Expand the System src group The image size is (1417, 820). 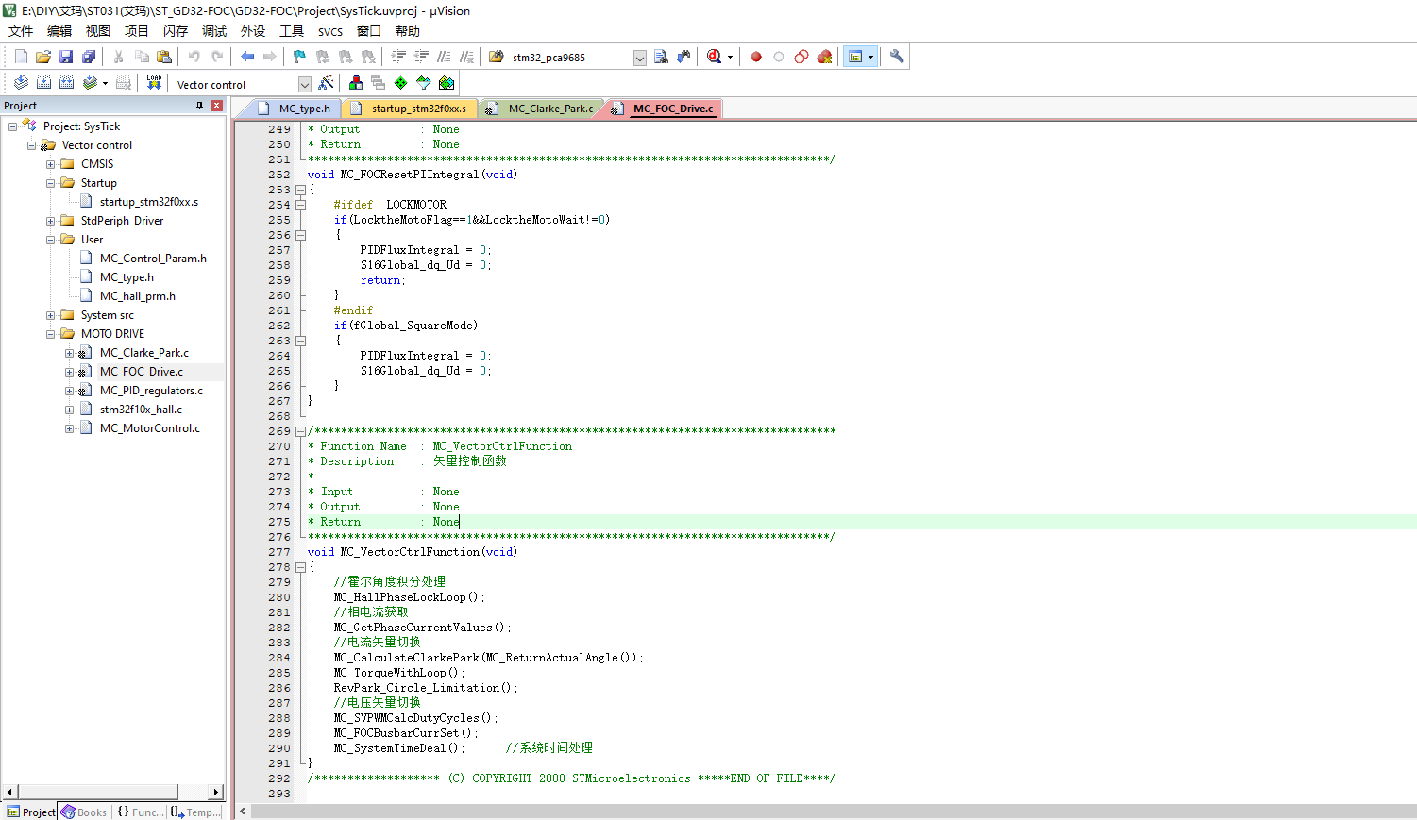click(x=50, y=315)
